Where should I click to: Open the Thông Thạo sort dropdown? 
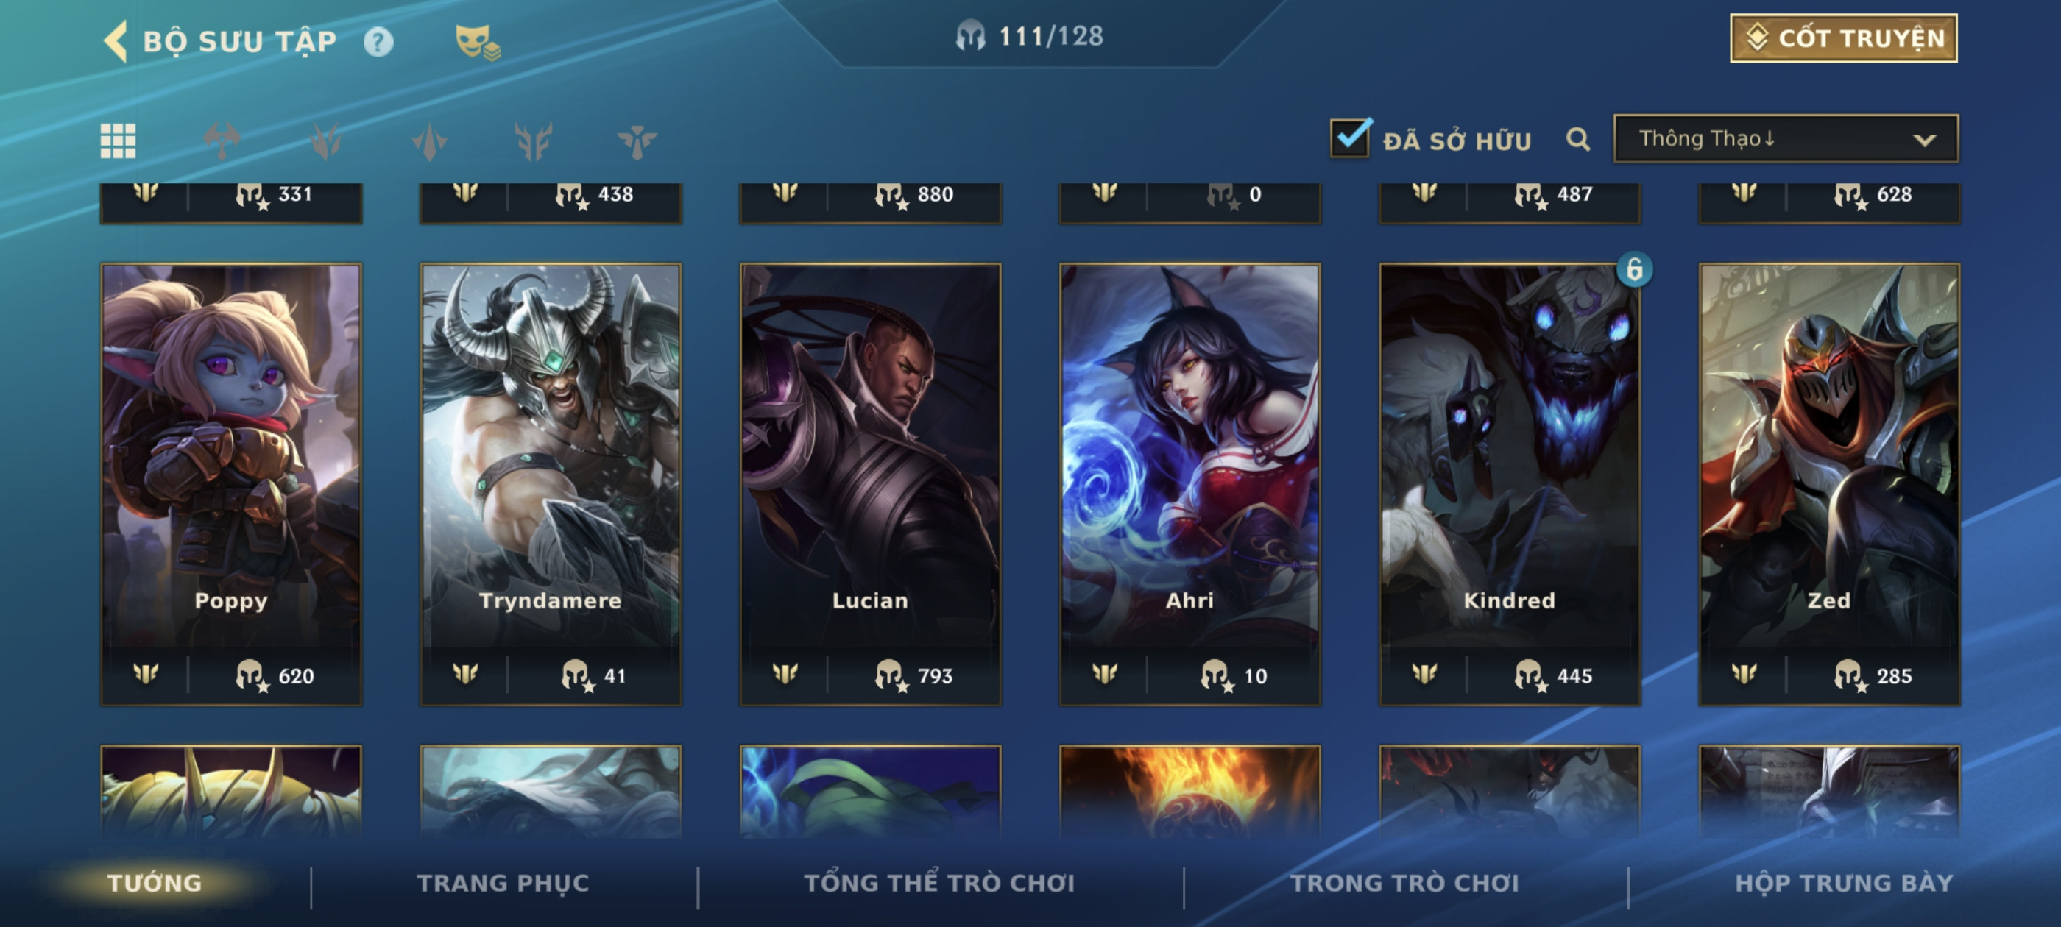(1786, 139)
